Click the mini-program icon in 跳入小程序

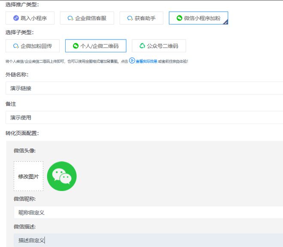(x=16, y=18)
